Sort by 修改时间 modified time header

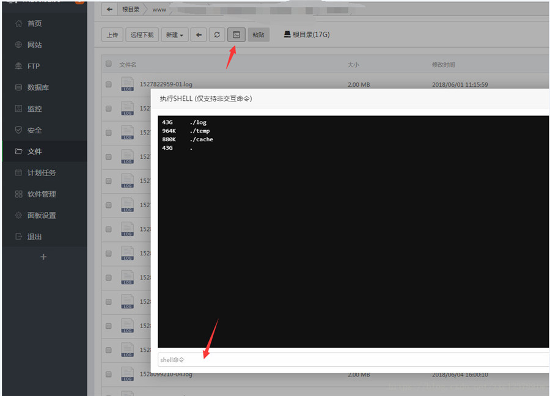tap(444, 65)
